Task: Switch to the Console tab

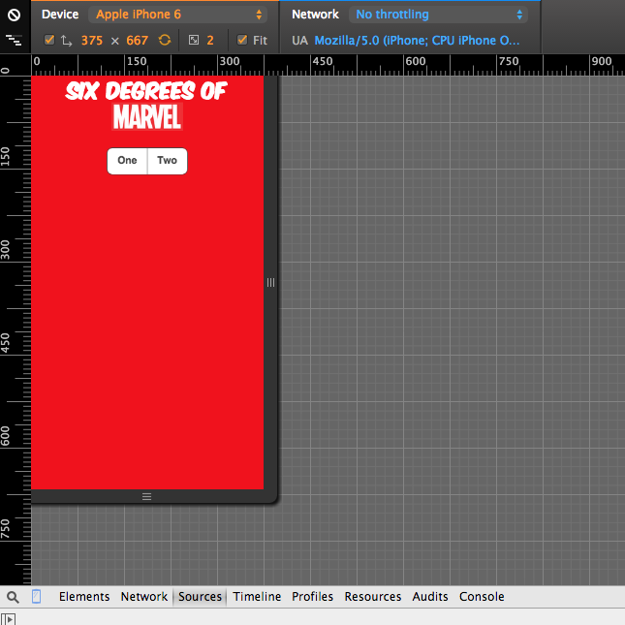Action: pyautogui.click(x=482, y=597)
